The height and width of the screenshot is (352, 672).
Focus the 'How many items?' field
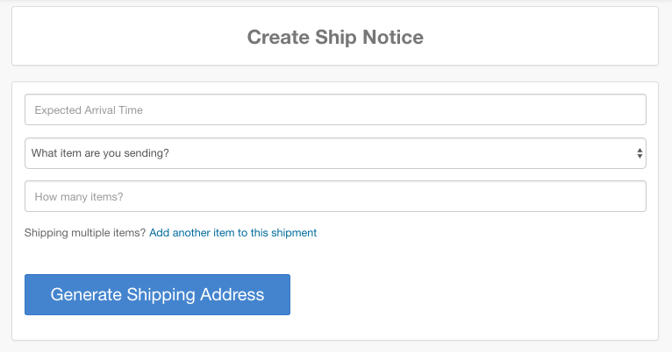tap(335, 197)
